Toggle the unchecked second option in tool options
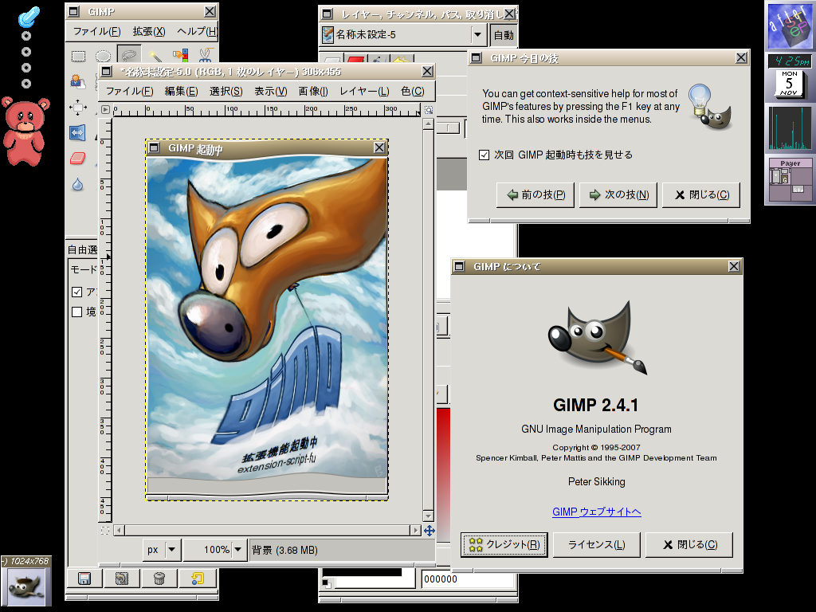The height and width of the screenshot is (612, 816). [77, 312]
